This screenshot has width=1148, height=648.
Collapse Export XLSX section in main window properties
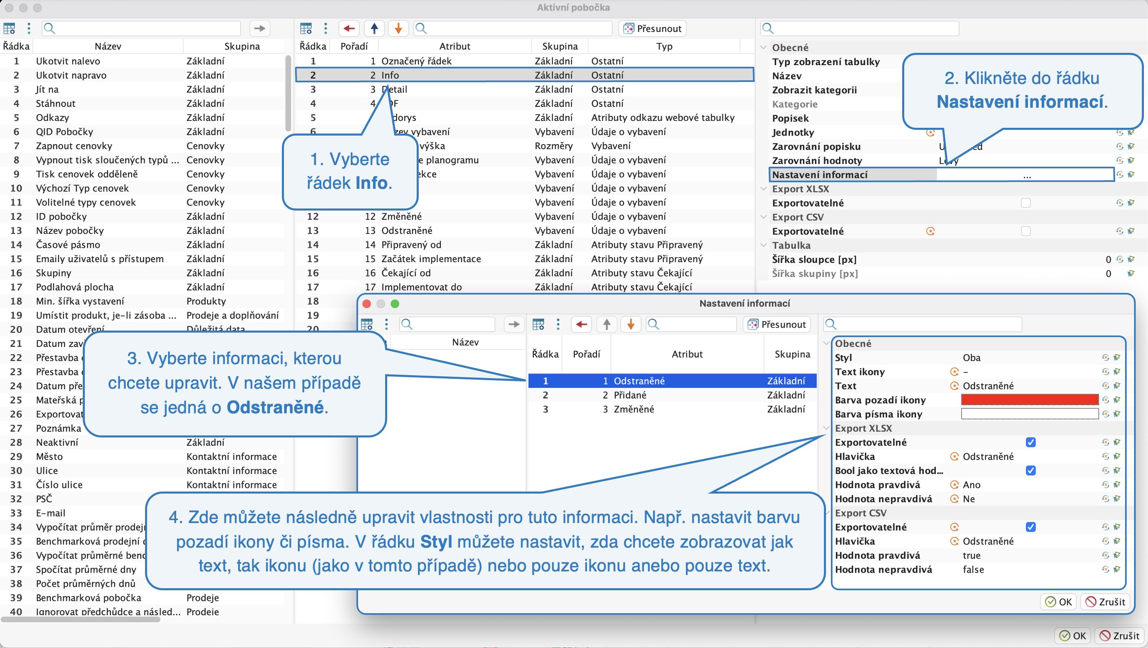763,189
